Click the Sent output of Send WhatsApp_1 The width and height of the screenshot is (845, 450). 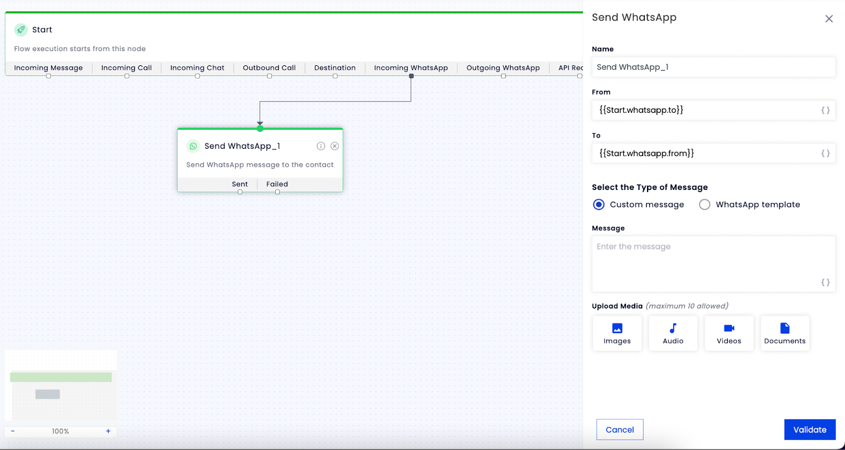point(240,184)
